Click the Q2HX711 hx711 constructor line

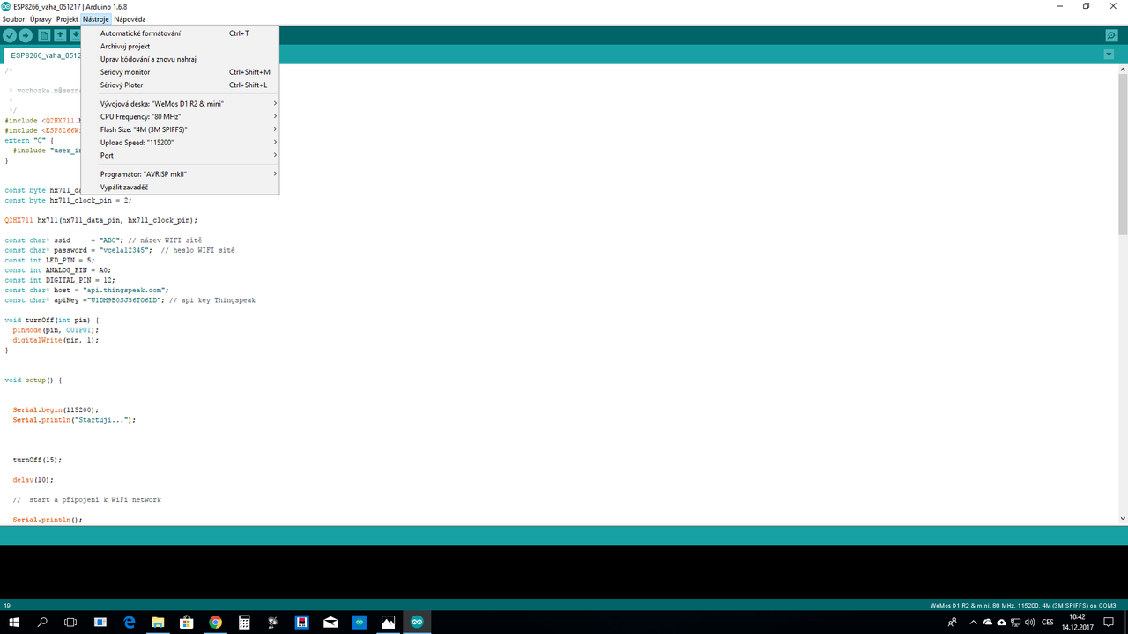pyautogui.click(x=101, y=220)
